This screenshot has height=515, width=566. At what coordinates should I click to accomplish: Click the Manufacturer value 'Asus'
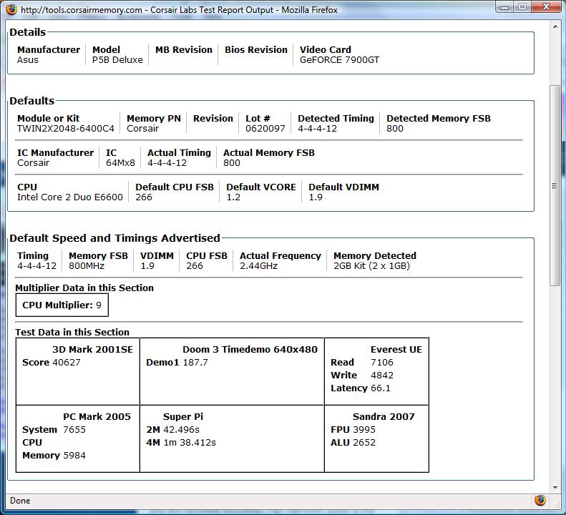coord(27,60)
